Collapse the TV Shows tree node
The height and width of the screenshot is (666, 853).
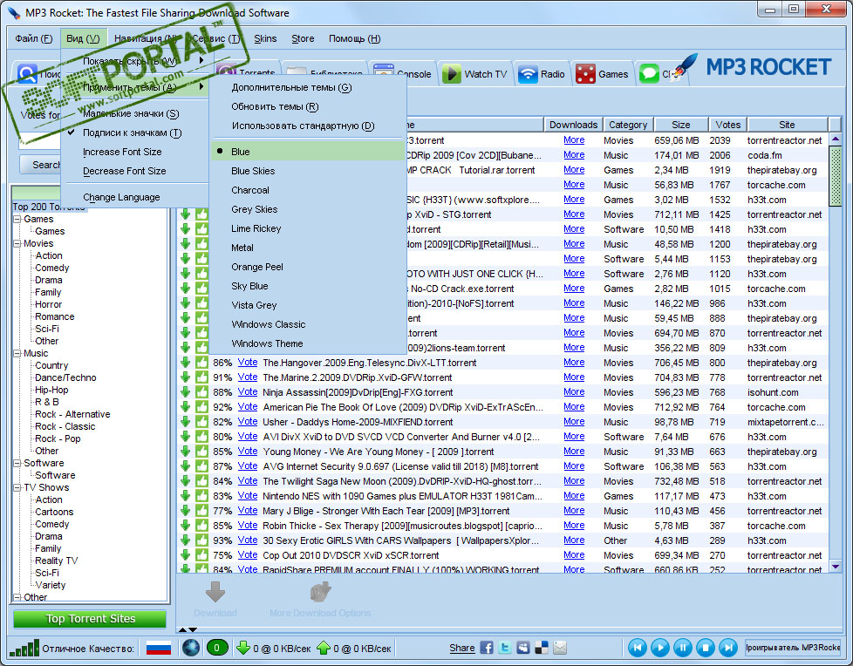pyautogui.click(x=17, y=487)
